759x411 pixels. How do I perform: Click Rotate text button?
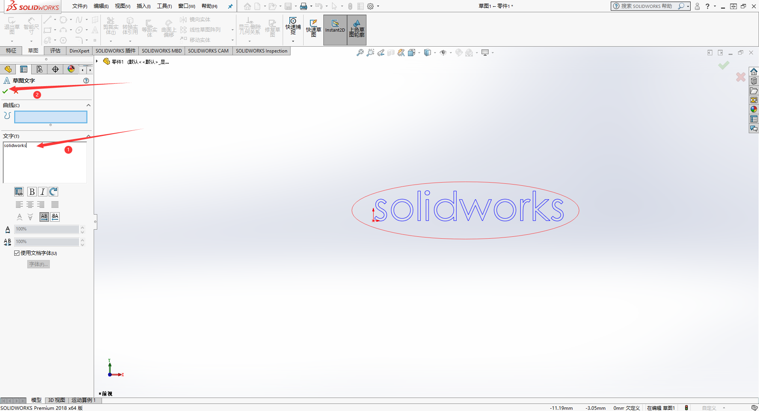(53, 192)
